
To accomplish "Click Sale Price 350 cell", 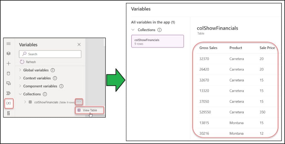I will 262,112.
